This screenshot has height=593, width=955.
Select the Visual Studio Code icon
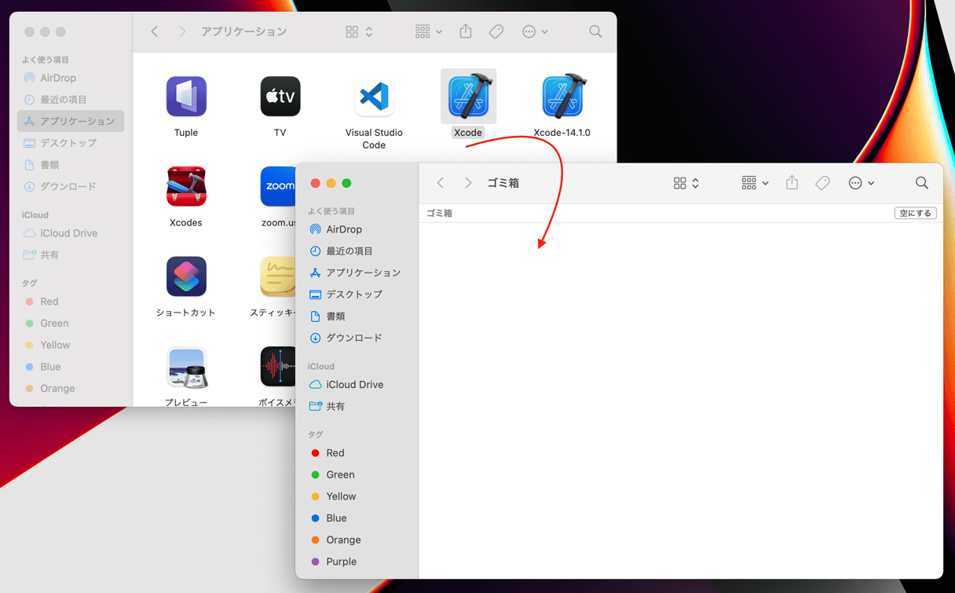click(x=374, y=97)
